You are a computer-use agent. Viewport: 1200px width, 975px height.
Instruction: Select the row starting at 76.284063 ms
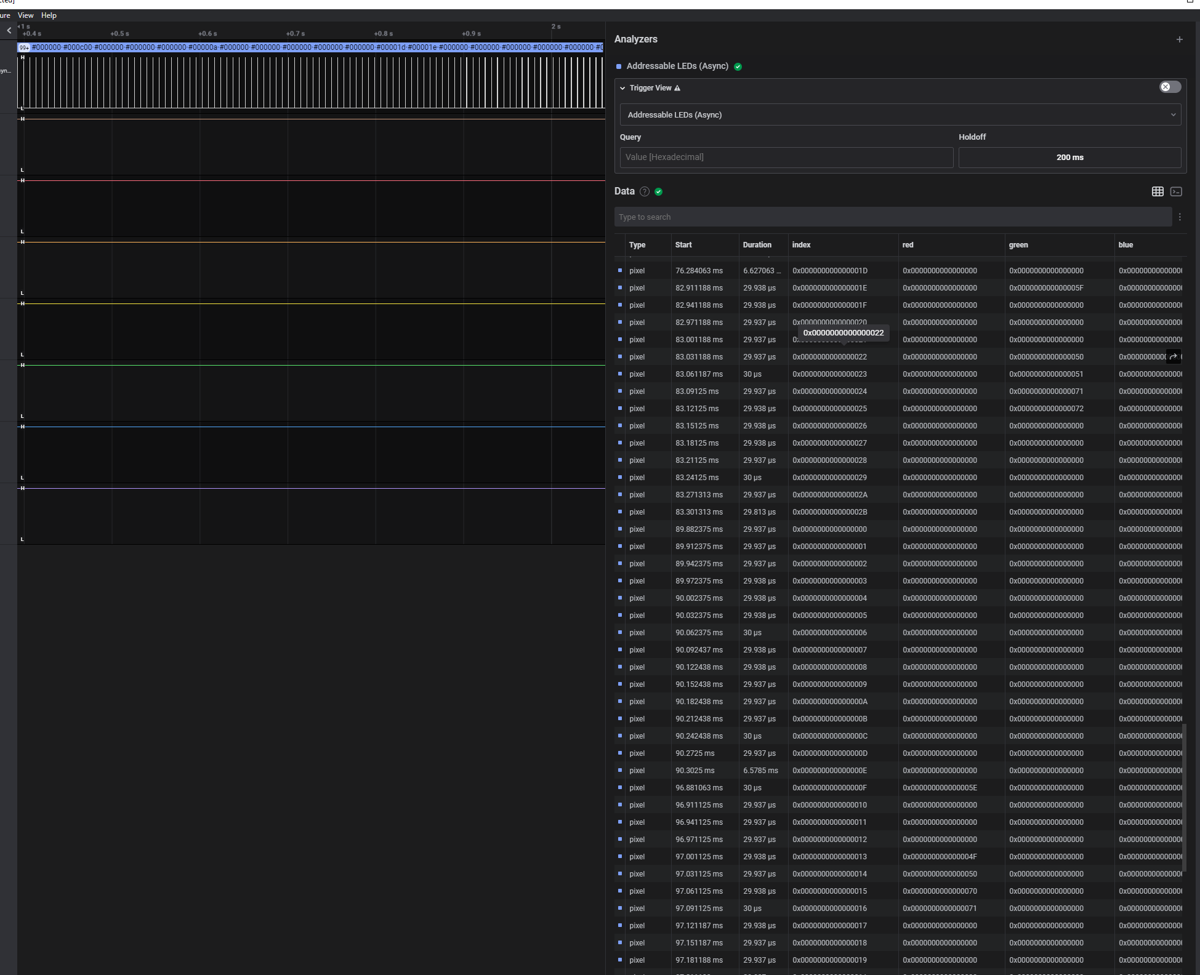(x=899, y=271)
